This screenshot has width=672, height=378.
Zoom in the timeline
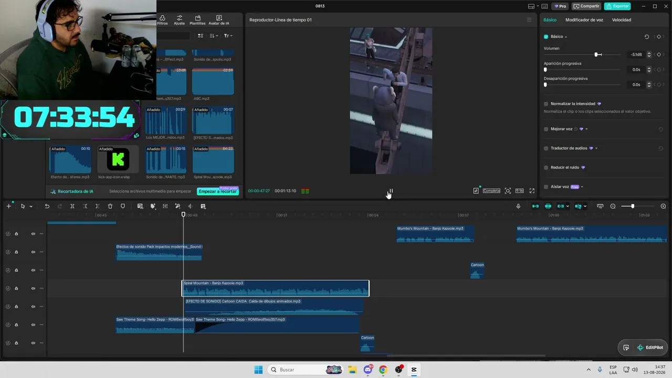663,206
